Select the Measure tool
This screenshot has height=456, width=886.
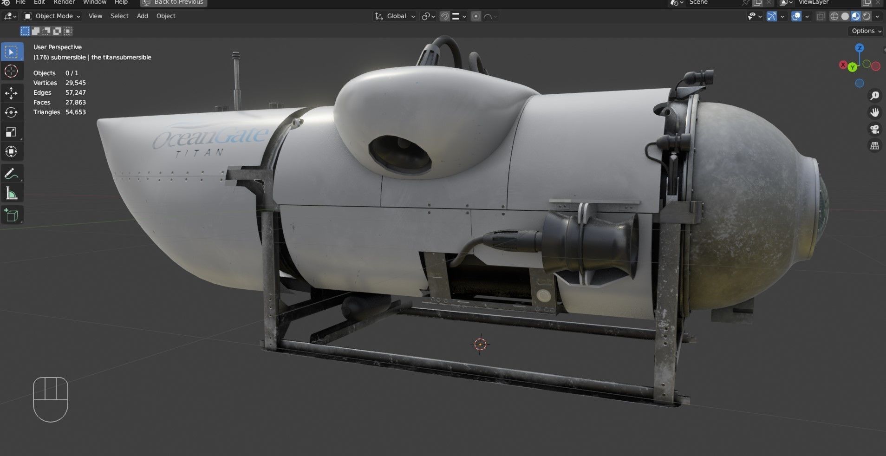pyautogui.click(x=12, y=193)
